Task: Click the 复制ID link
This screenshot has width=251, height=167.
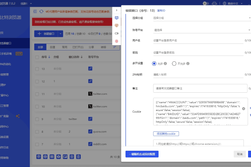Action: pyautogui.click(x=161, y=10)
